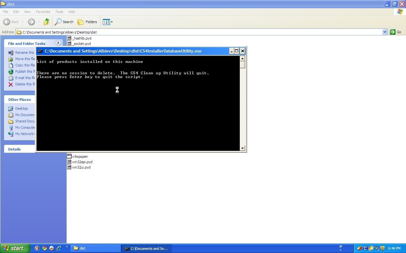Open the Search pane
The image size is (406, 253).
coord(64,22)
